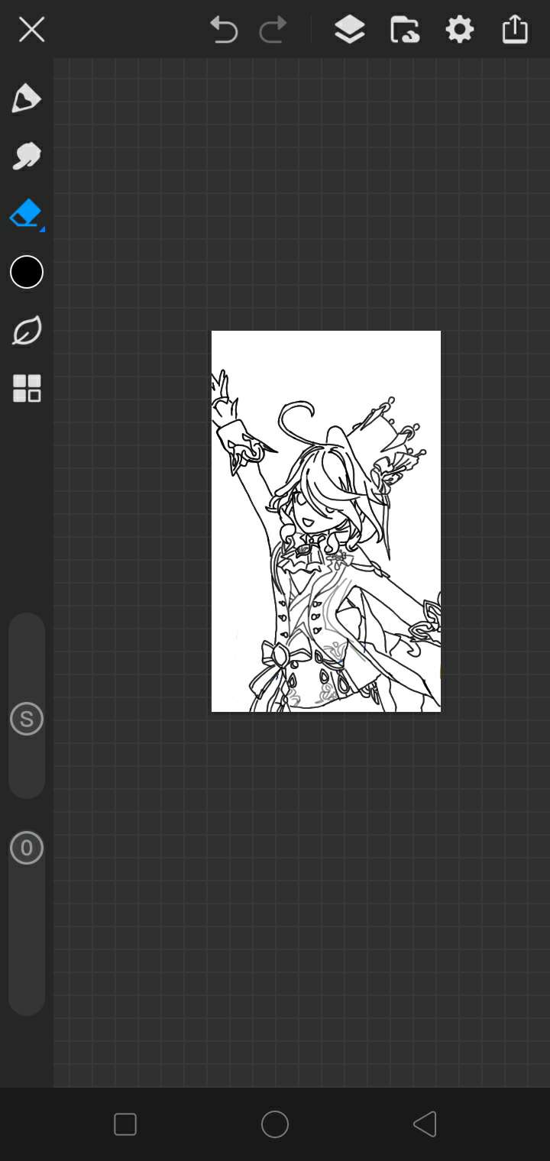Select the eraser tool
The width and height of the screenshot is (550, 1161).
[26, 214]
